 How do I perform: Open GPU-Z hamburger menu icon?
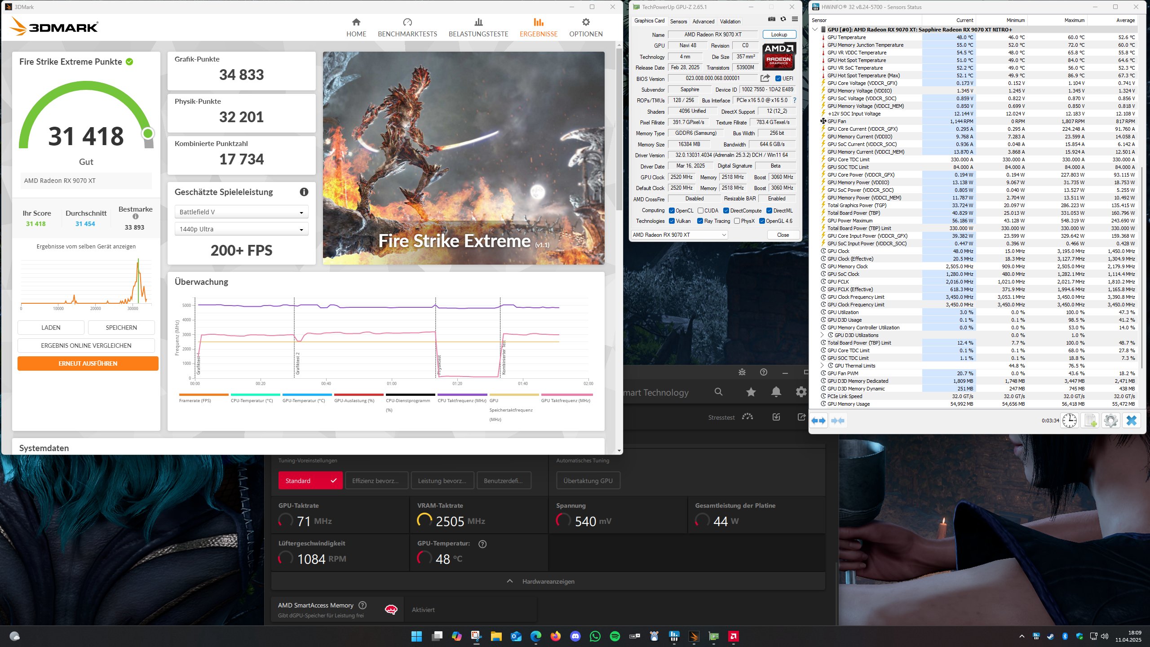click(795, 19)
